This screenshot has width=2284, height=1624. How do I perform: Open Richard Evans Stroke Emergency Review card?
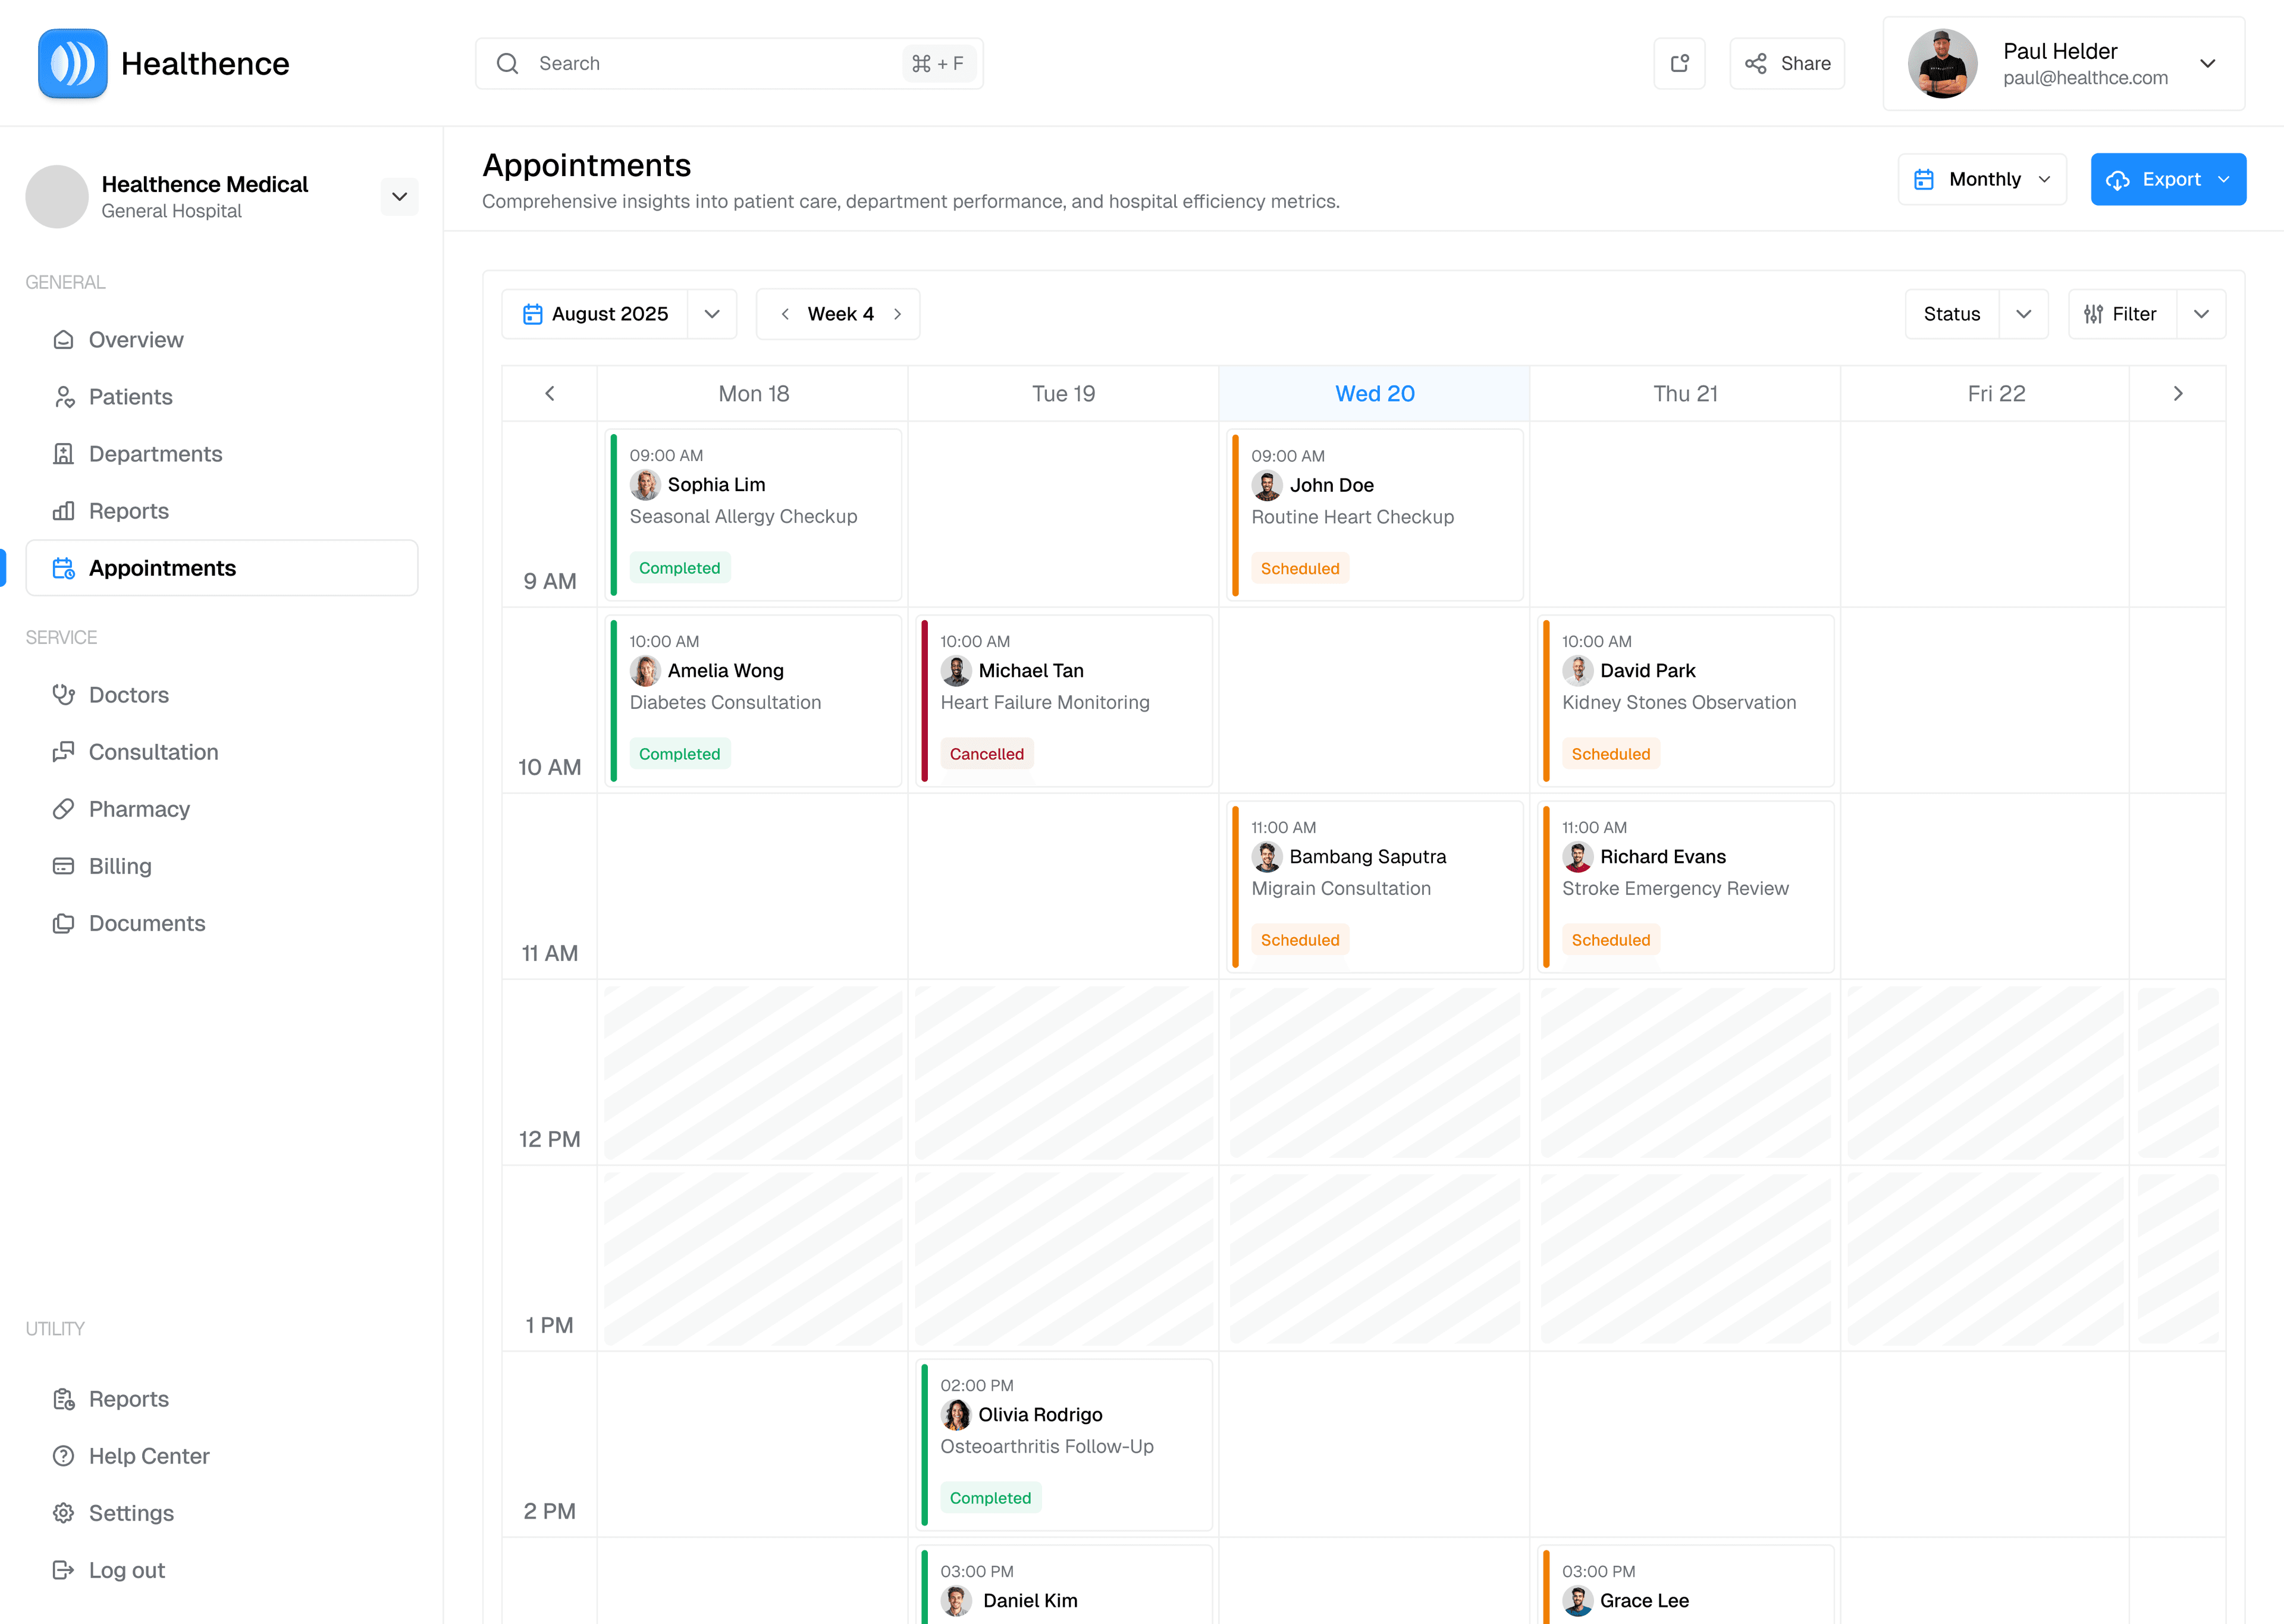coord(1685,887)
